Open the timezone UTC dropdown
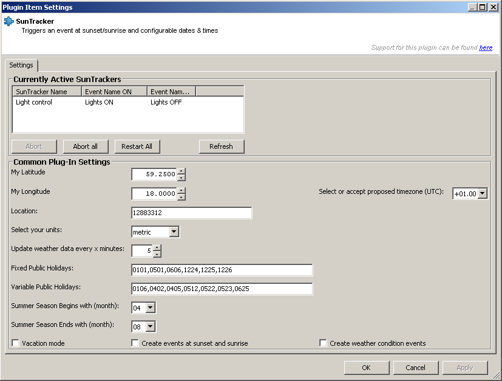The image size is (502, 381). click(x=483, y=194)
